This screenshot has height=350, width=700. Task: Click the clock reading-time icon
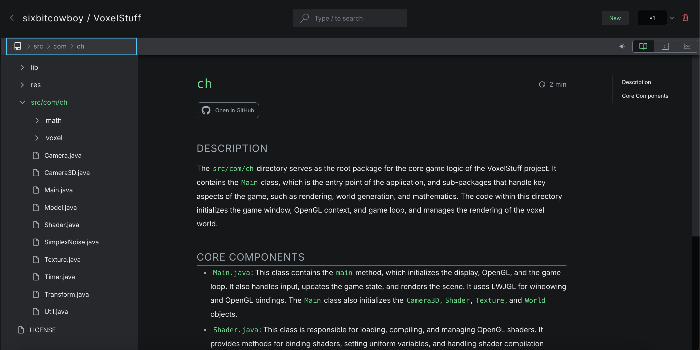click(x=542, y=84)
